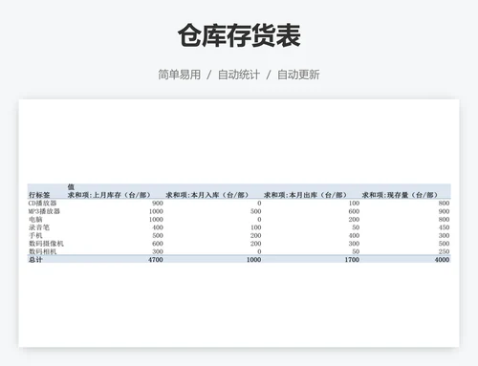Click the 自动更新 subtitle text
Image resolution: width=478 pixels, height=366 pixels.
298,75
